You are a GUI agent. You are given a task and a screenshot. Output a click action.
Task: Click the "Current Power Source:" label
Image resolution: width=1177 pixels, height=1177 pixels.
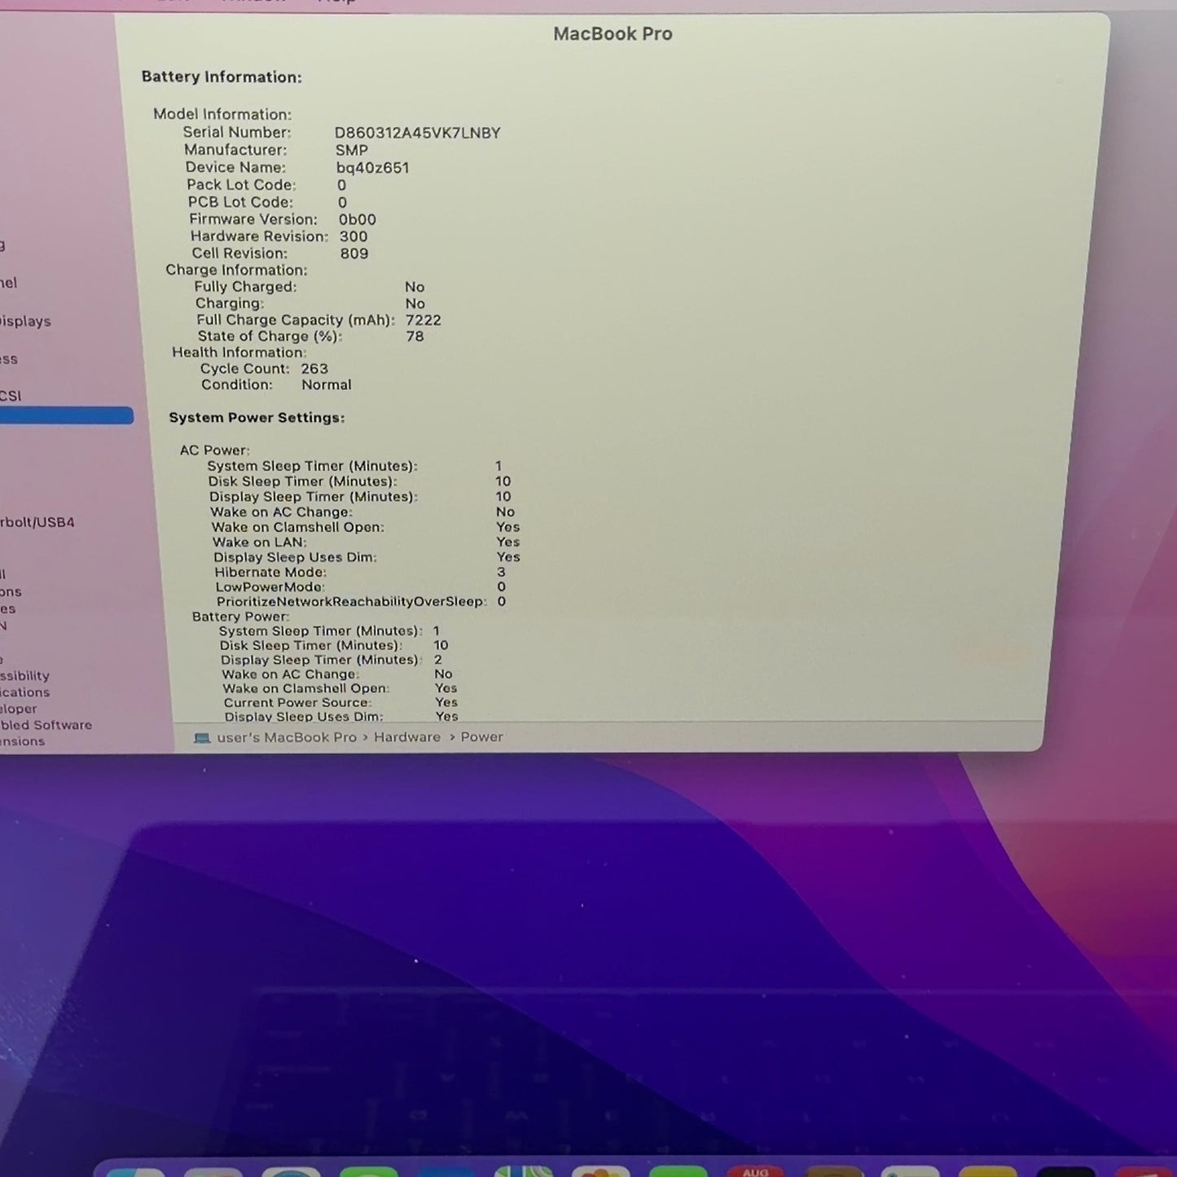coord(297,703)
